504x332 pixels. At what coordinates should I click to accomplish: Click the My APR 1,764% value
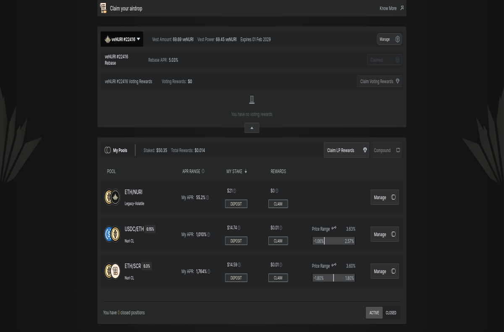click(201, 271)
